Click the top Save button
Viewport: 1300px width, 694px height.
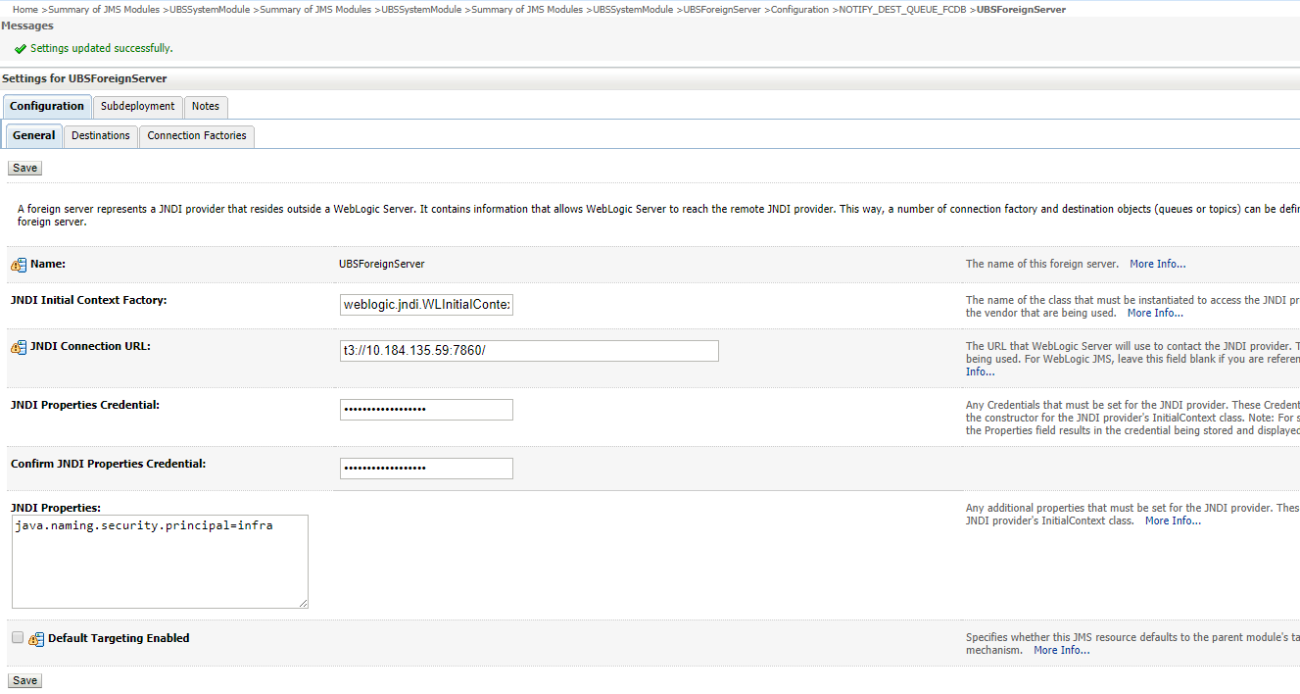tap(24, 168)
